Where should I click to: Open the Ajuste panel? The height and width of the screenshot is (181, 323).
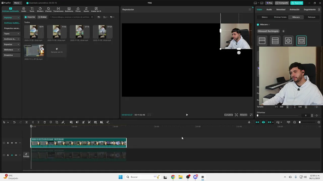pyautogui.click(x=86, y=10)
